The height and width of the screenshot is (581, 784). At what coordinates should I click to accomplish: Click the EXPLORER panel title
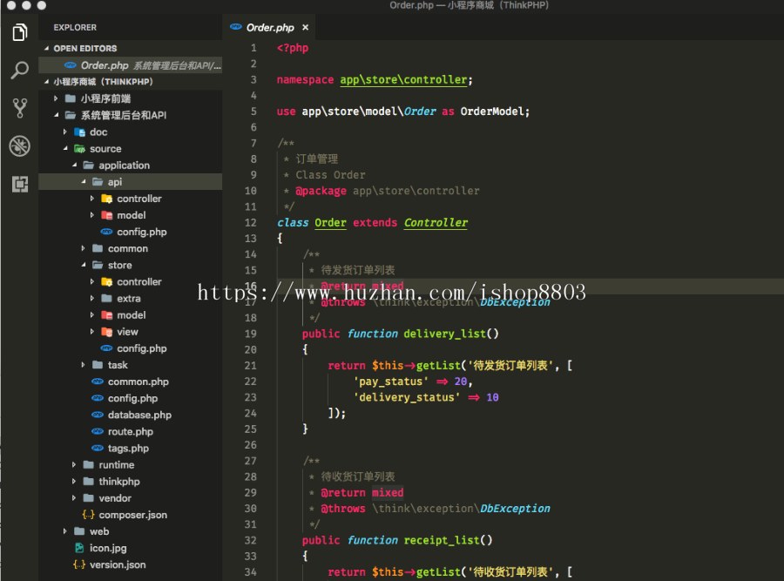75,28
